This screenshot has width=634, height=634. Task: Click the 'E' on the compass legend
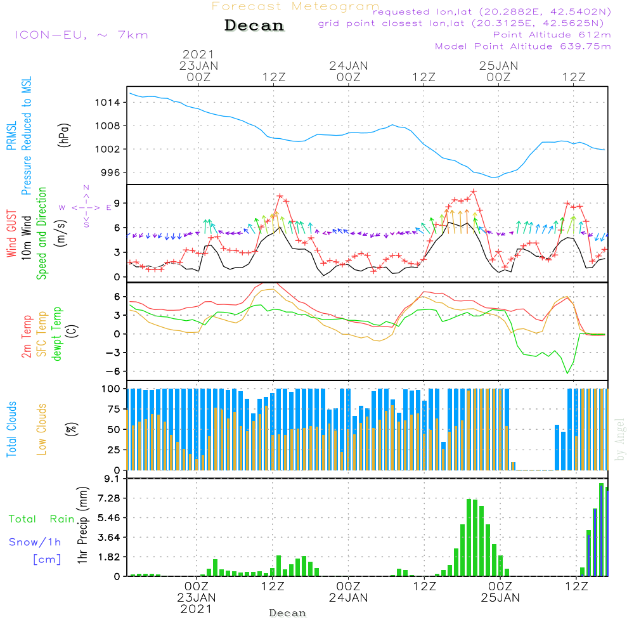(x=109, y=208)
